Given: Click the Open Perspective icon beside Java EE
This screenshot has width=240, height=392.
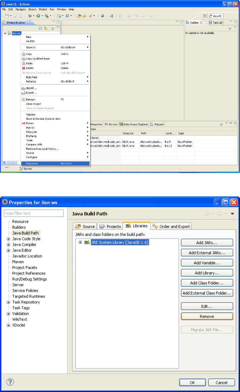Looking at the screenshot, I should click(204, 16).
